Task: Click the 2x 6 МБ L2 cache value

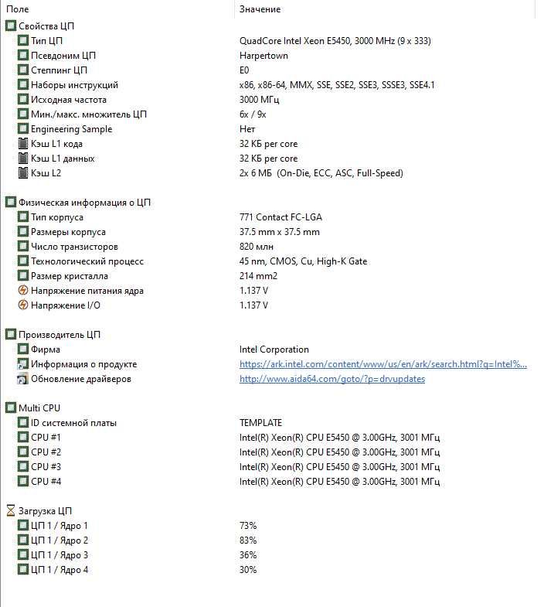Action: pos(321,173)
